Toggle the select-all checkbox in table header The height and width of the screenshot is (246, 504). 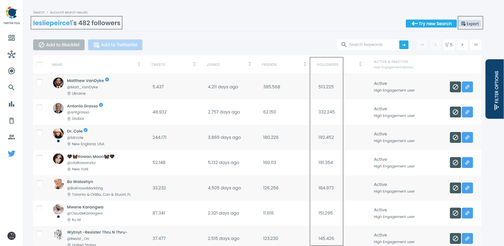(40, 65)
